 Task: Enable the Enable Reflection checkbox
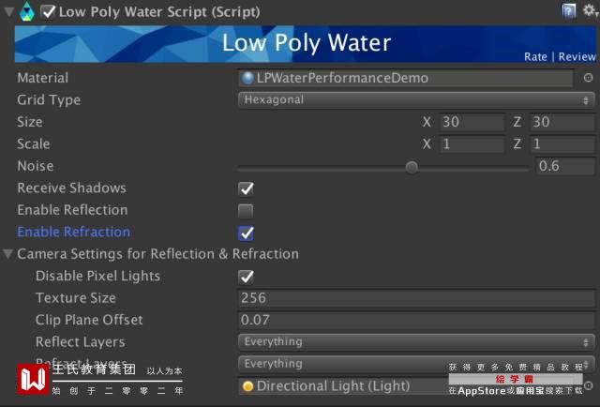[246, 211]
